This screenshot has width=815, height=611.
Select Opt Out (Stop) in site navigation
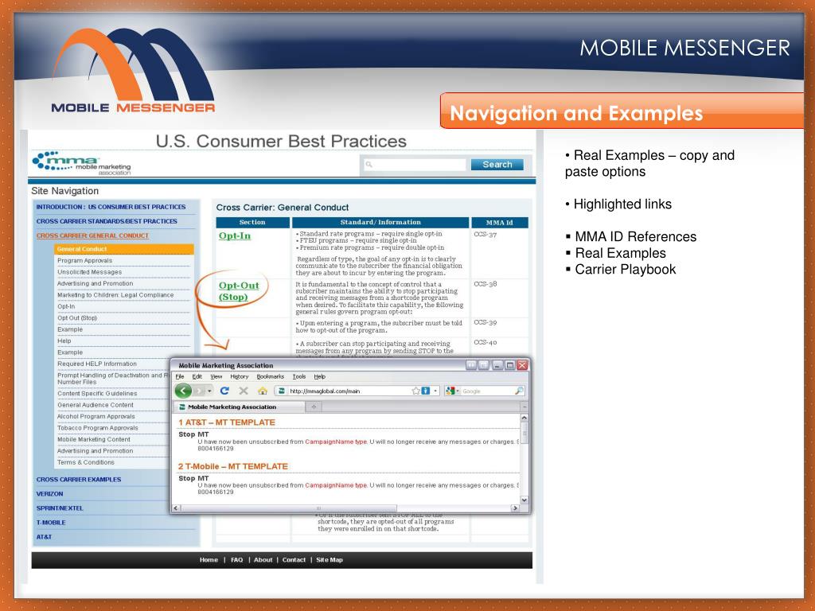pos(77,317)
